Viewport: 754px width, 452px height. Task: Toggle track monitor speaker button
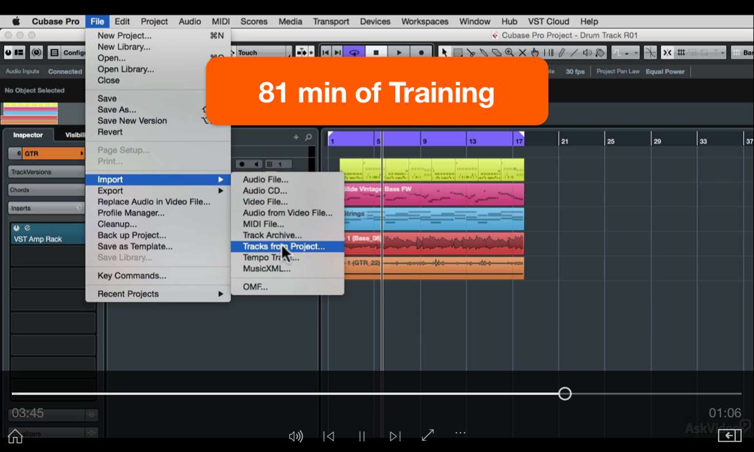click(x=256, y=164)
